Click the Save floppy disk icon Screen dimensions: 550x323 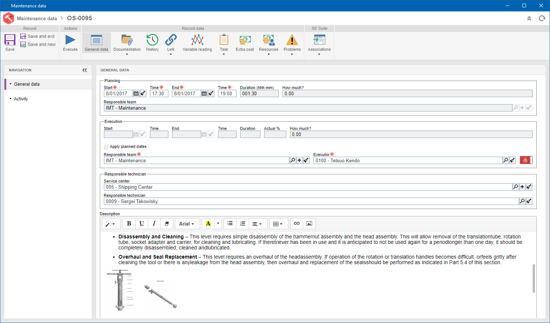pos(10,40)
